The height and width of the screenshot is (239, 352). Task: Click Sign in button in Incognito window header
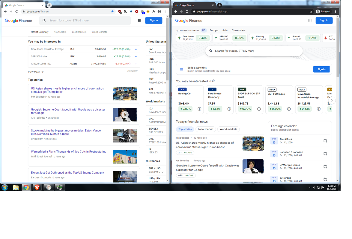pyautogui.click(x=324, y=20)
